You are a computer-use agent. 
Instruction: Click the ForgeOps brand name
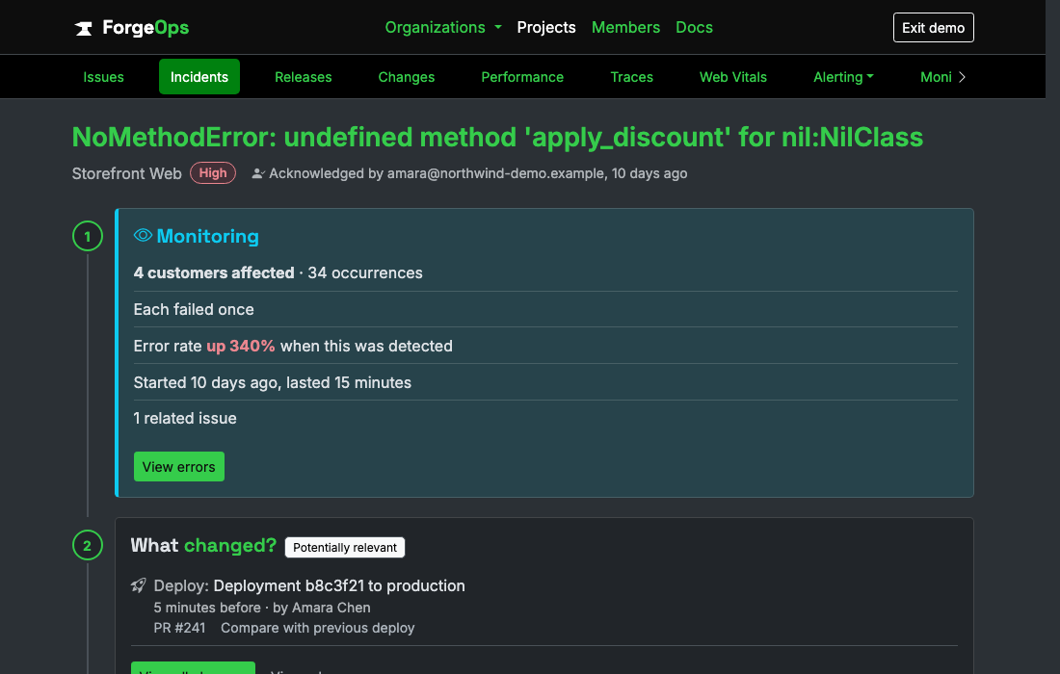(x=146, y=28)
